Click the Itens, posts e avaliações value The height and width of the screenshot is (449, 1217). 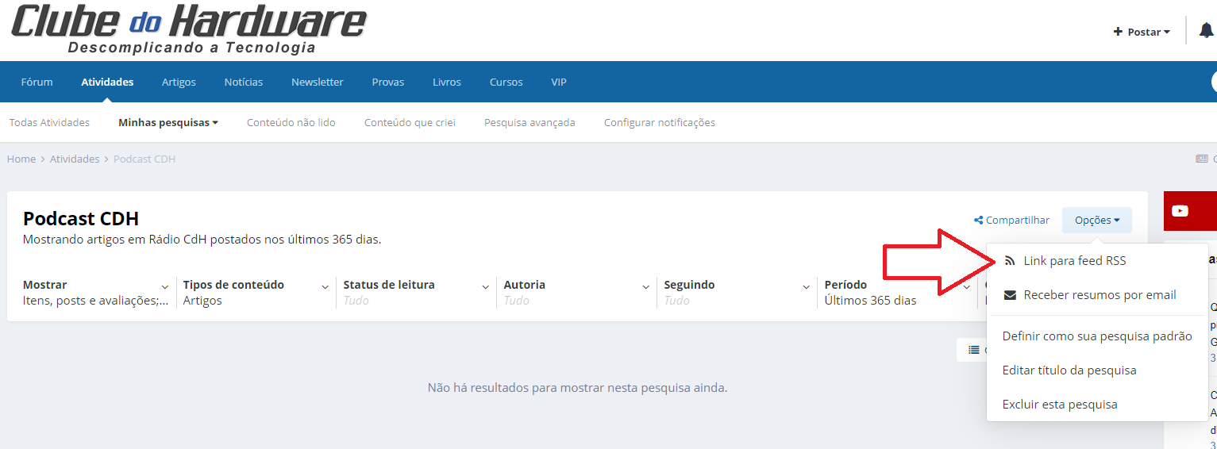pos(95,301)
